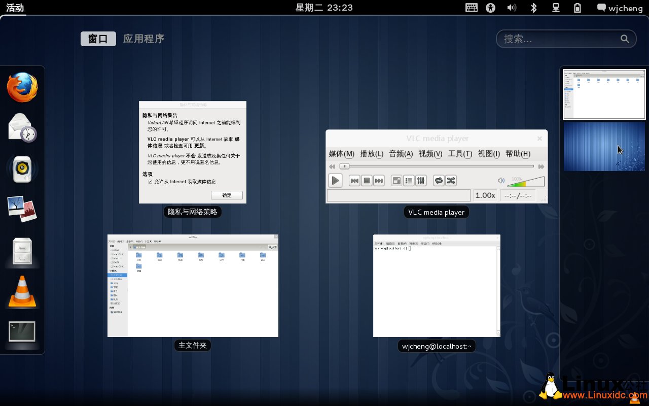Open Terminal icon in the dash
The height and width of the screenshot is (406, 649).
22,332
